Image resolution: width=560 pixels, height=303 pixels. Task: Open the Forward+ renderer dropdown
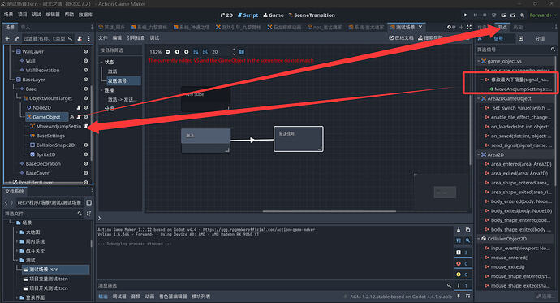point(543,15)
